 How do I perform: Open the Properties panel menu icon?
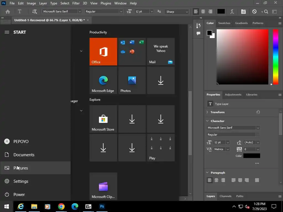[280, 95]
